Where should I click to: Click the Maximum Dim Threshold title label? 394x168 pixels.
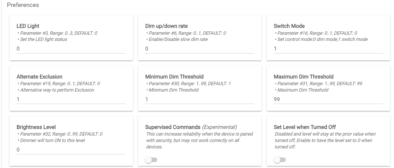coord(304,77)
